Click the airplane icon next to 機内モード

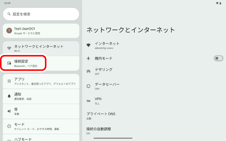pyautogui.click(x=89, y=58)
